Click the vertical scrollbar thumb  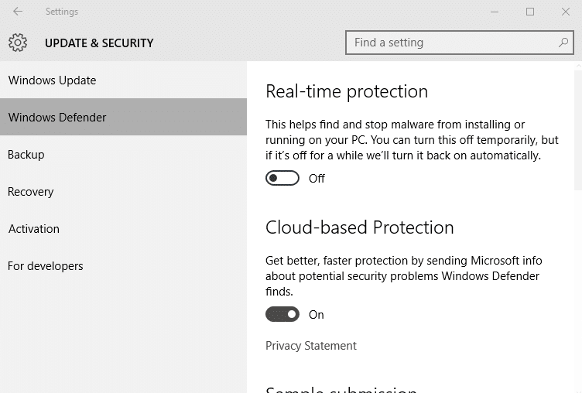[x=577, y=128]
